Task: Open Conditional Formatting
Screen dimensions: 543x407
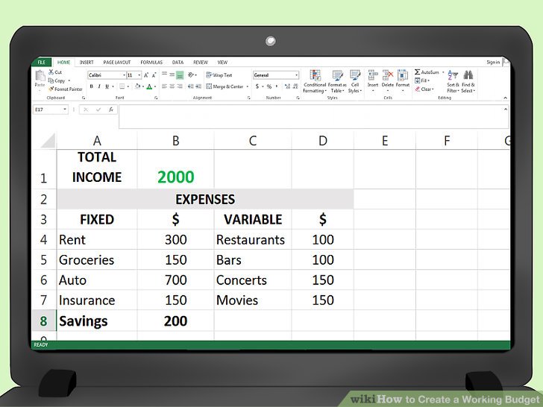Action: (x=315, y=81)
